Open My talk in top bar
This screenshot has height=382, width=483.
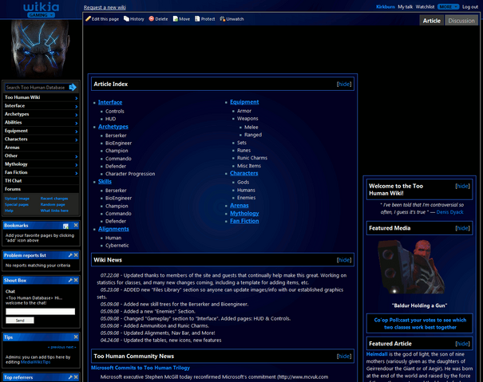[405, 6]
